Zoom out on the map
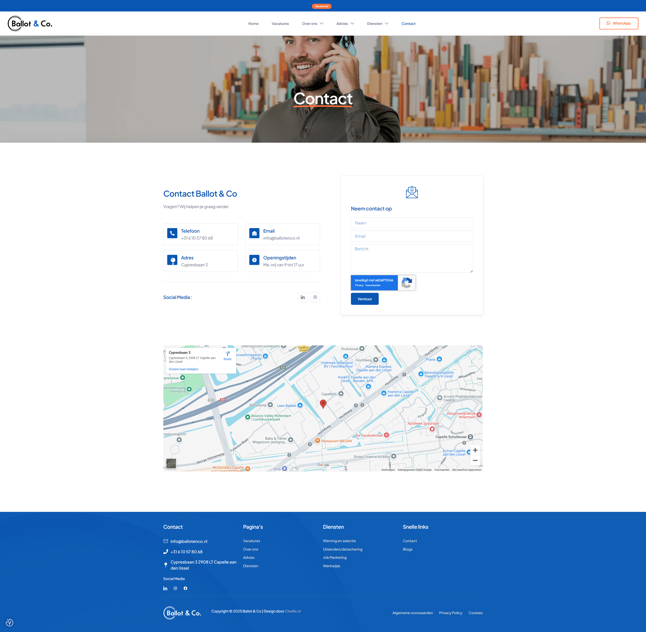The height and width of the screenshot is (632, 646). 475,460
